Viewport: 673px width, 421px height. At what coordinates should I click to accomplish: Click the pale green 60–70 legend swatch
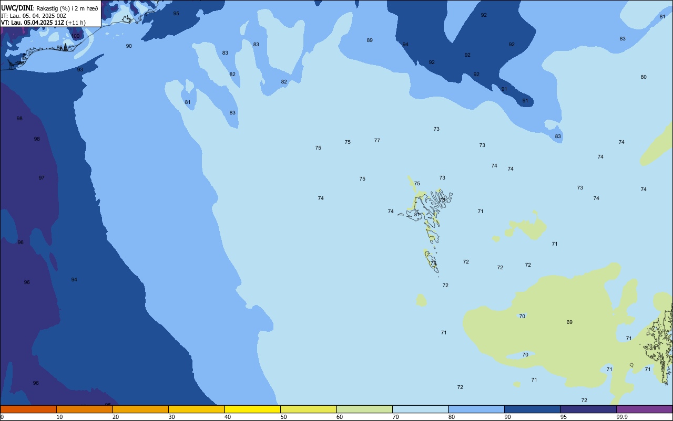pos(364,409)
